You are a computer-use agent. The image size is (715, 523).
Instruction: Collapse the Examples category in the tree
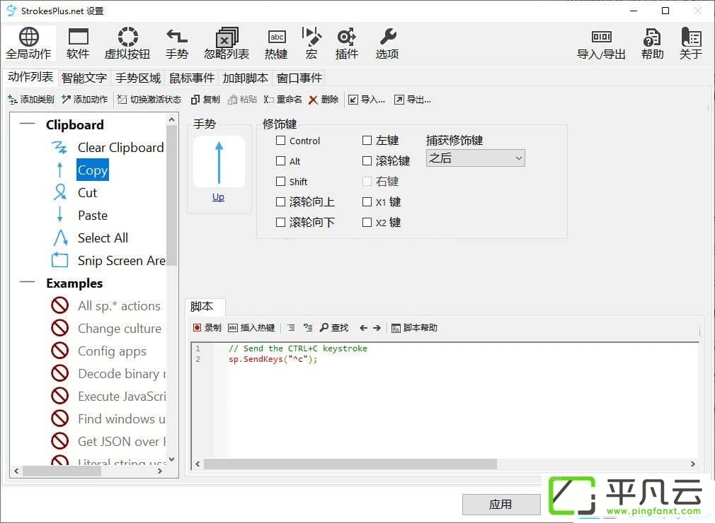(x=28, y=282)
